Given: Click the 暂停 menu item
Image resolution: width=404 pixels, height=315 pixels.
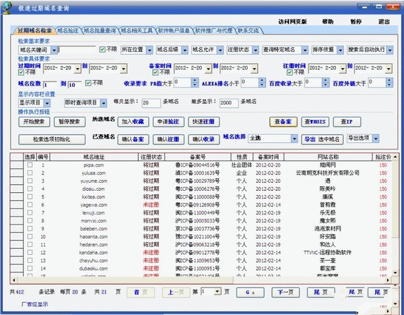Looking at the screenshot, I should coord(356,22).
